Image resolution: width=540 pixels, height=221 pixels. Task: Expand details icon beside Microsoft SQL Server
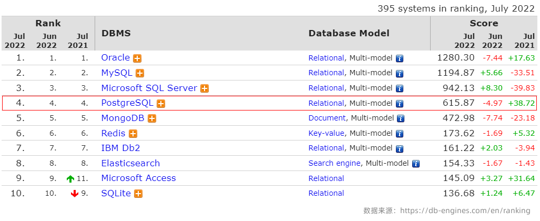(205, 88)
